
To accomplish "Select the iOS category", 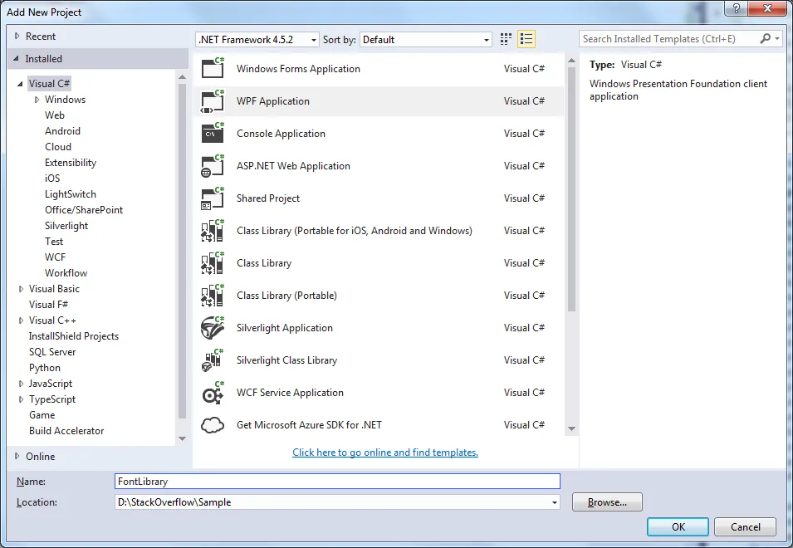I will tap(52, 178).
